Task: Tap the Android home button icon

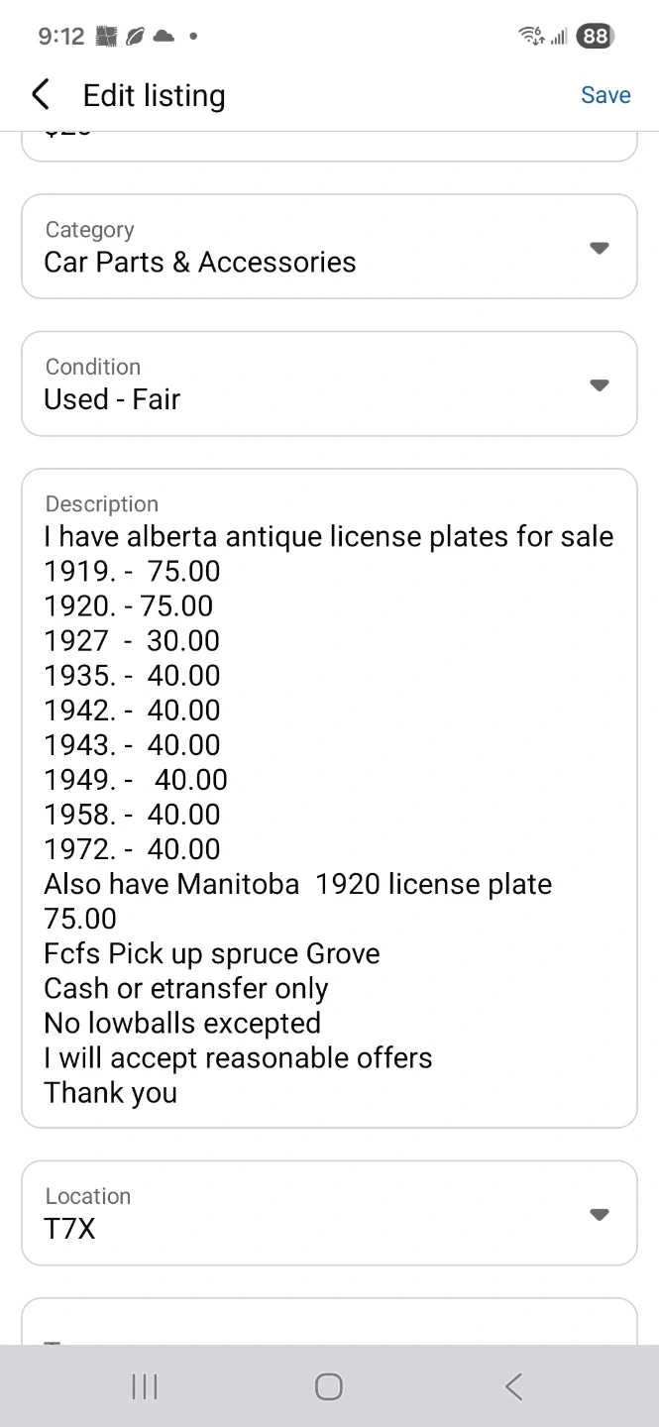Action: tap(329, 1386)
